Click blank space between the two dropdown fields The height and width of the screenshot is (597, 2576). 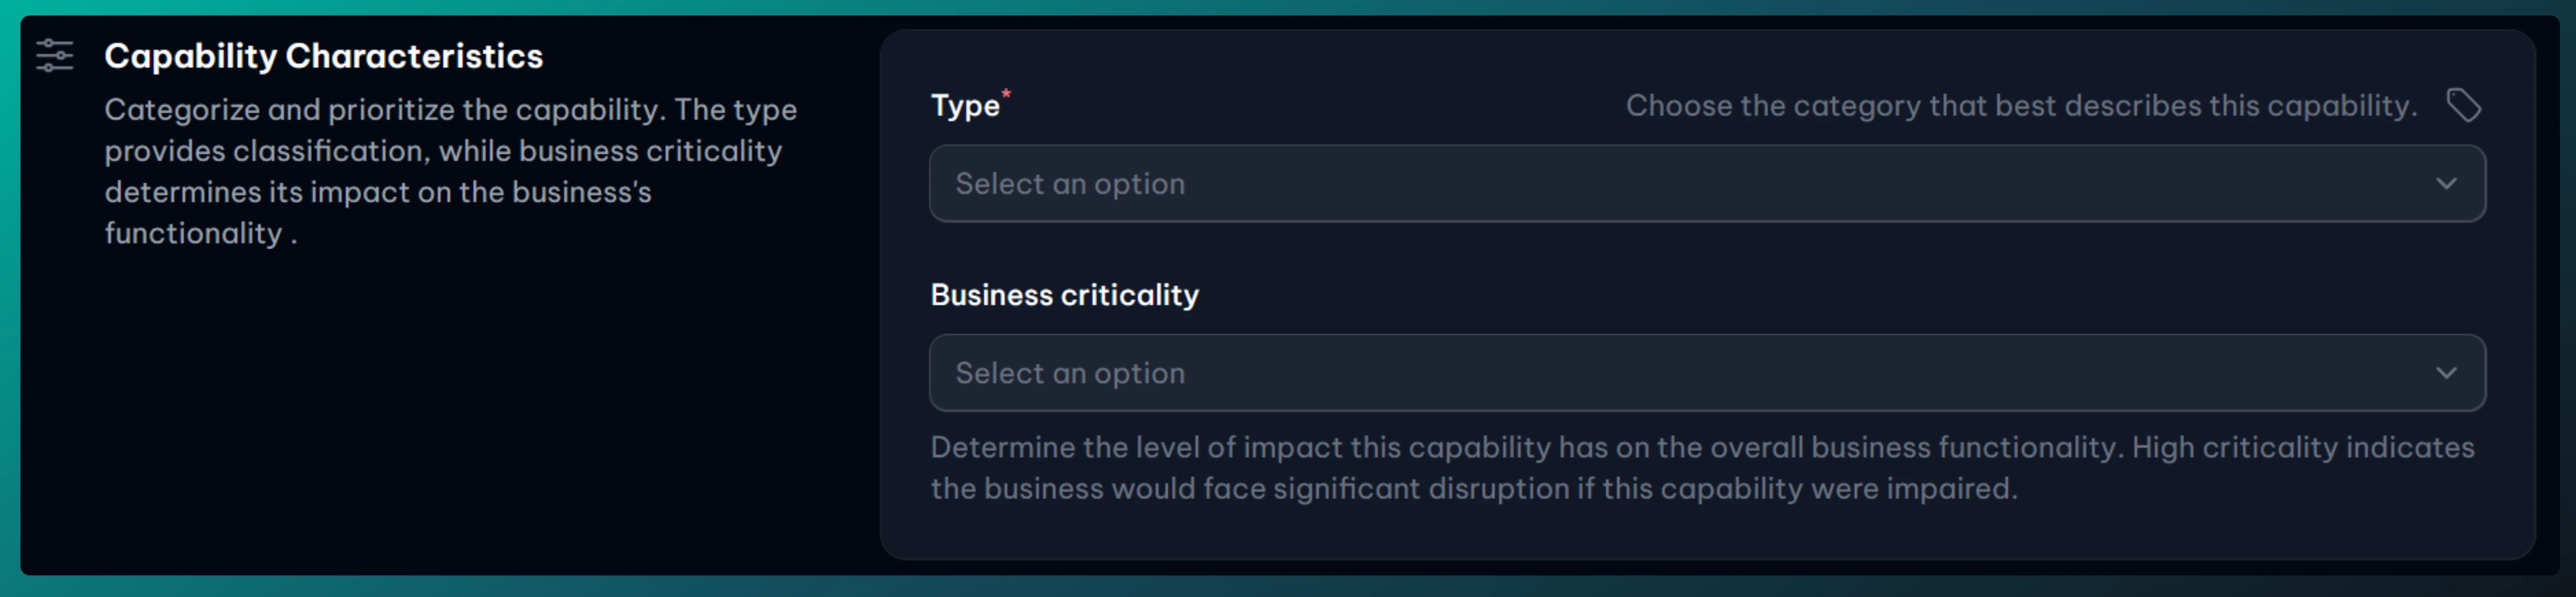(1700, 258)
